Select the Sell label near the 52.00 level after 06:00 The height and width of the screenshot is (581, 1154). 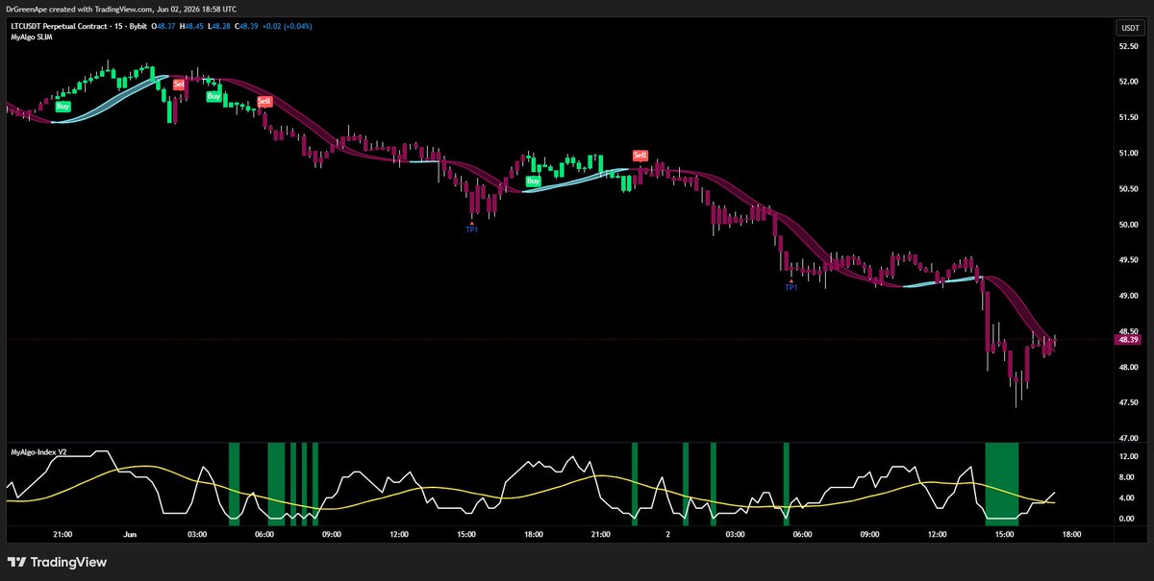(264, 101)
